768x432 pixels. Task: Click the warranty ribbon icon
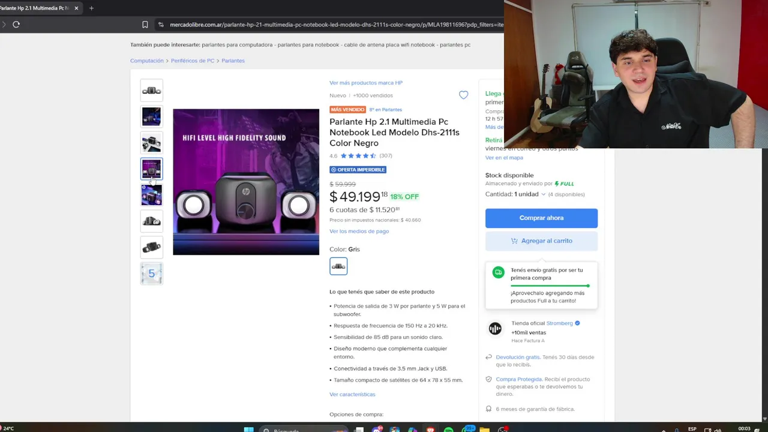click(489, 409)
